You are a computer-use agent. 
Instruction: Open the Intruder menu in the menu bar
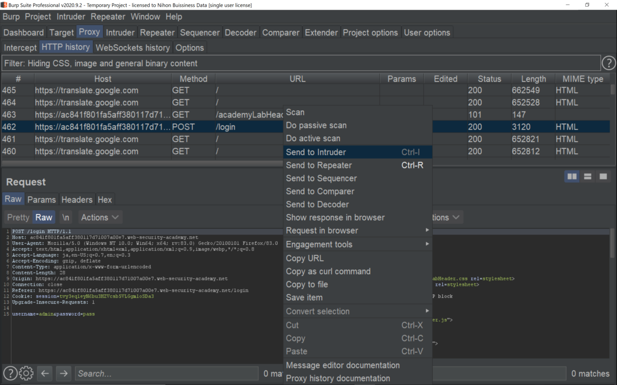(71, 16)
